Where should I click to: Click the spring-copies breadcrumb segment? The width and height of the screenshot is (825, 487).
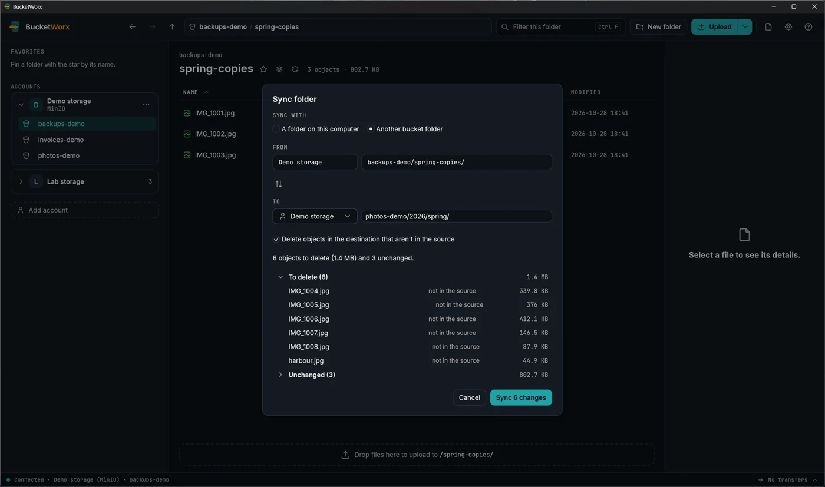[x=277, y=27]
